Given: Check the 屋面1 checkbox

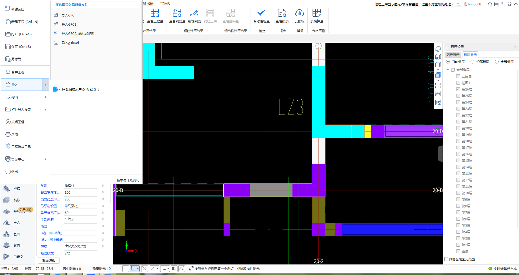Looking at the screenshot, I should 458,83.
